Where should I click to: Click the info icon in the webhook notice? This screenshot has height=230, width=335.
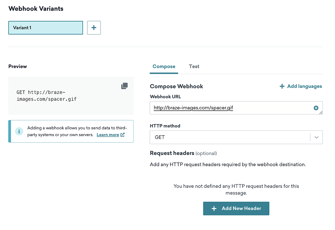[19, 131]
